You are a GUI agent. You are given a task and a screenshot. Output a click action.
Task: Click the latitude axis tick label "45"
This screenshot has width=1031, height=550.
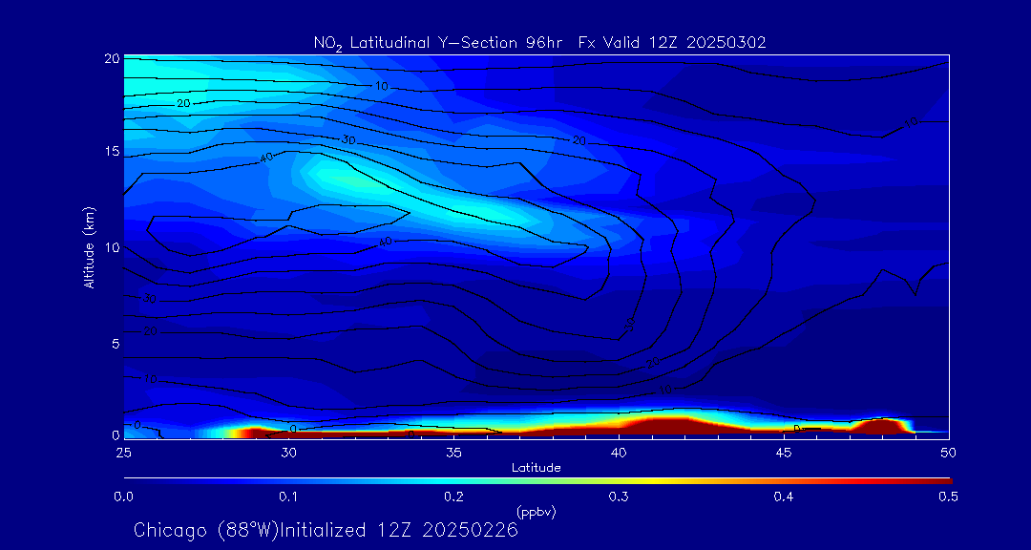(784, 453)
